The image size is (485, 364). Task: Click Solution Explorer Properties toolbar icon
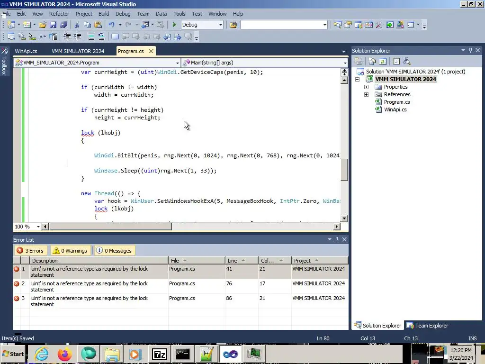(x=359, y=61)
